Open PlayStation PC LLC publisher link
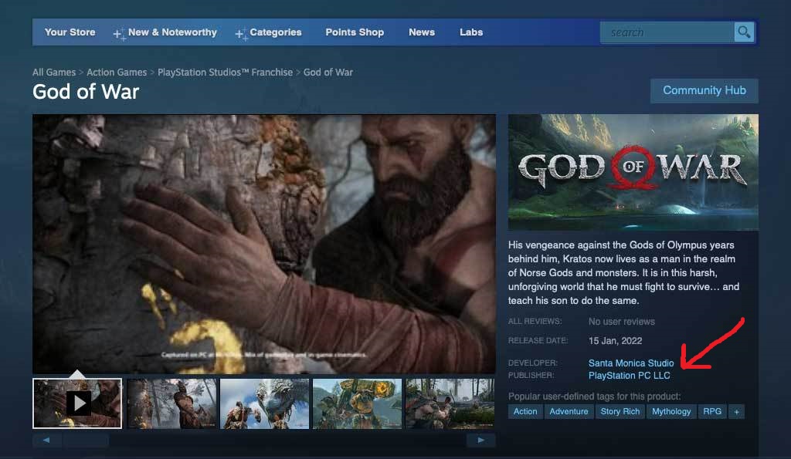Viewport: 791px width, 459px height. click(x=629, y=376)
